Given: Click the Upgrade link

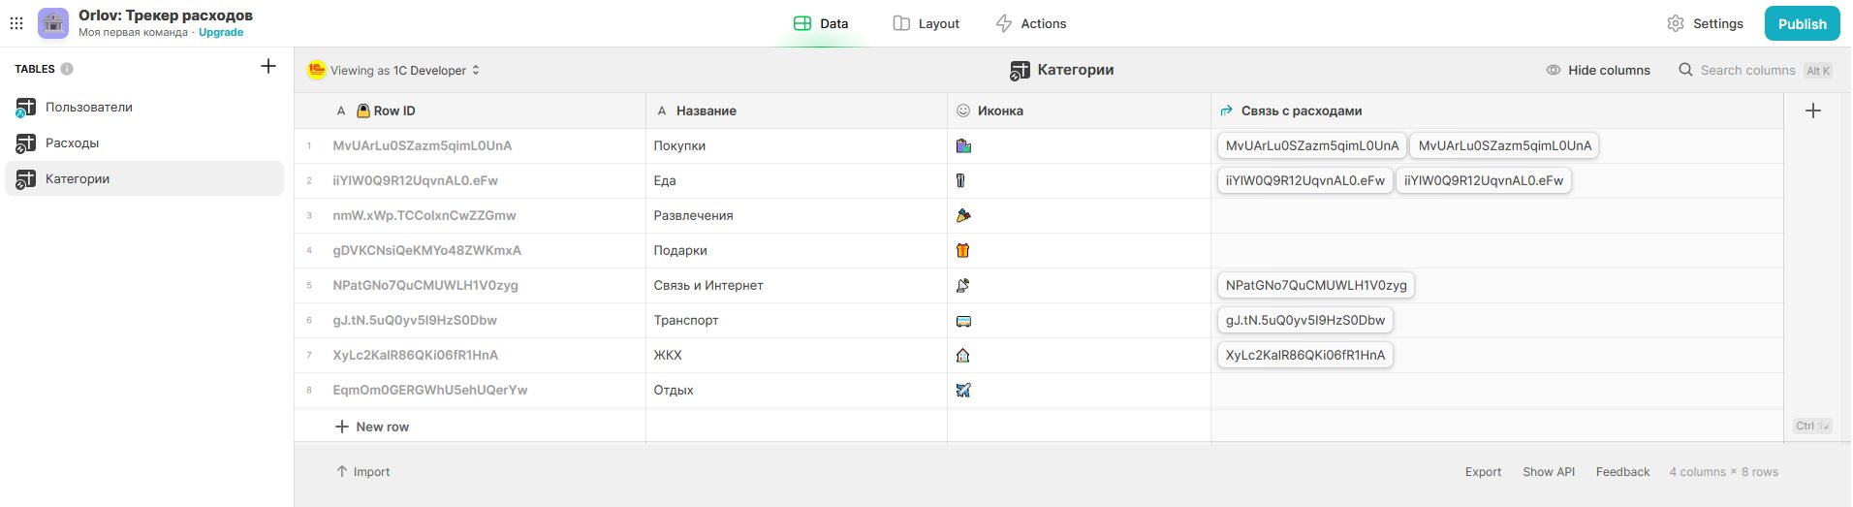Looking at the screenshot, I should tap(221, 32).
